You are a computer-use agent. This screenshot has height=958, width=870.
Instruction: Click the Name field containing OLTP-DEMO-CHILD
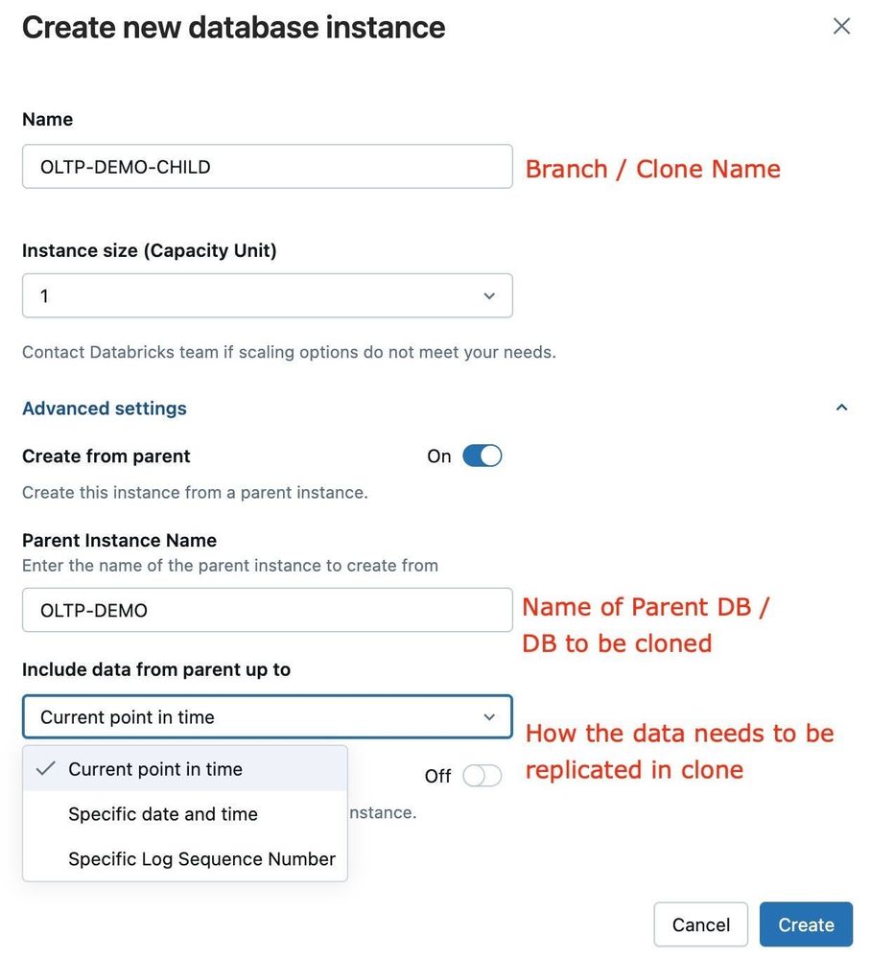267,167
